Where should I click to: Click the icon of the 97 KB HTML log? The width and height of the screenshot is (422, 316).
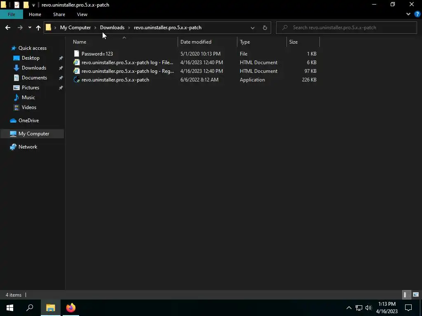(76, 71)
